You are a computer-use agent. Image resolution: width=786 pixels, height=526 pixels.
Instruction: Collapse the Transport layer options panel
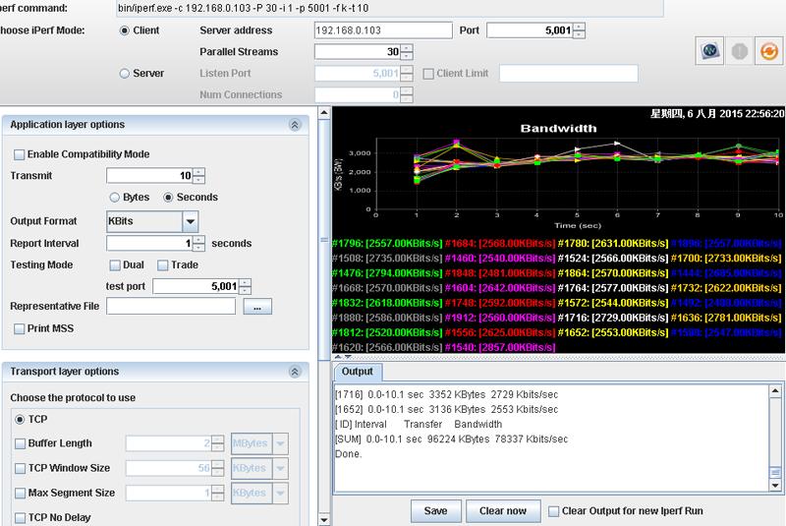[294, 372]
